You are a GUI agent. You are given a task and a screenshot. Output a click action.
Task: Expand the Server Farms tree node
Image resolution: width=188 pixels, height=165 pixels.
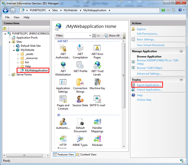pos(9,75)
